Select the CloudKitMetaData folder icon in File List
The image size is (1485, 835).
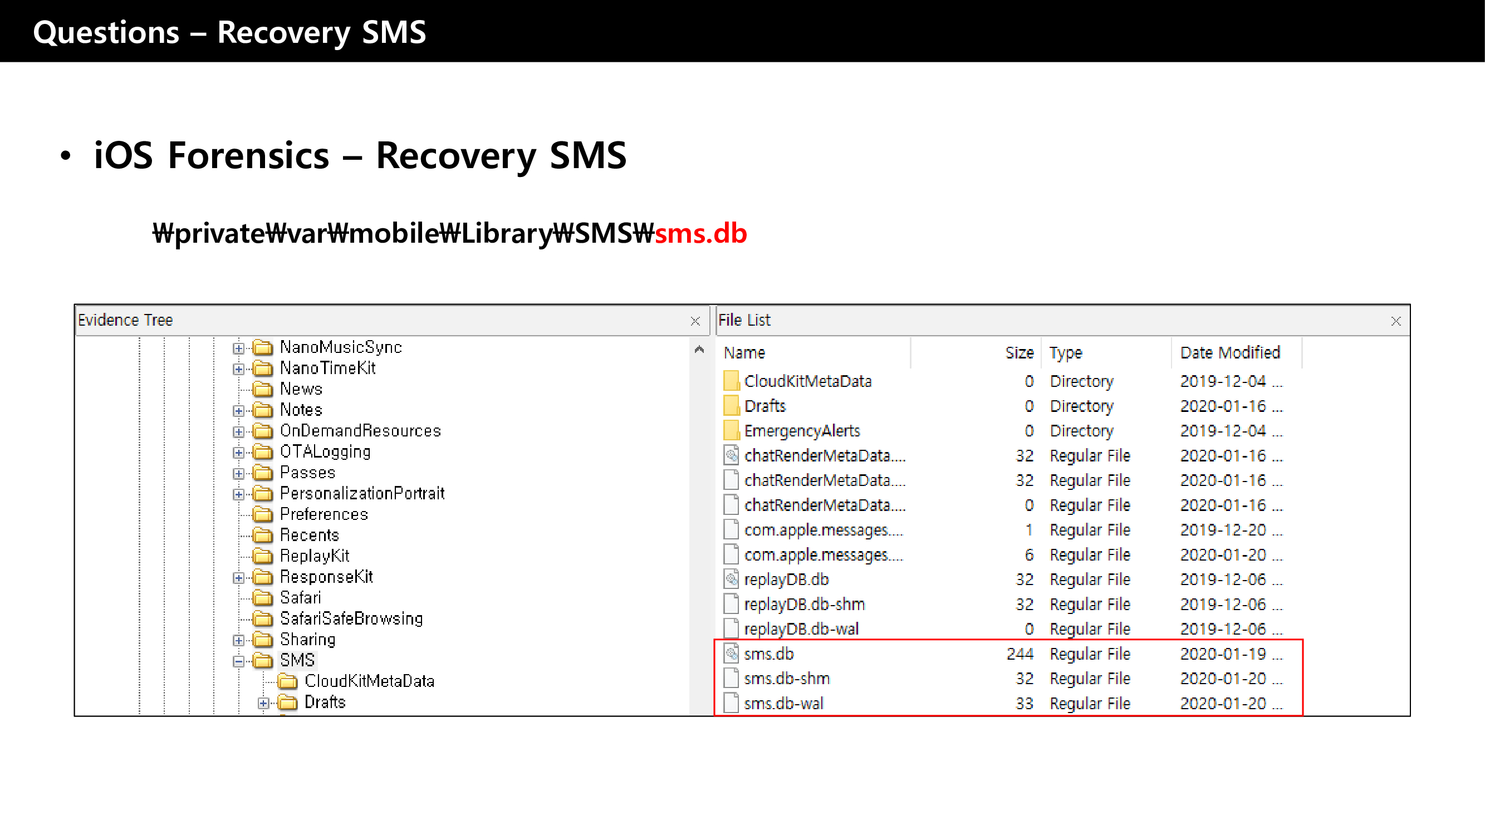pos(731,381)
